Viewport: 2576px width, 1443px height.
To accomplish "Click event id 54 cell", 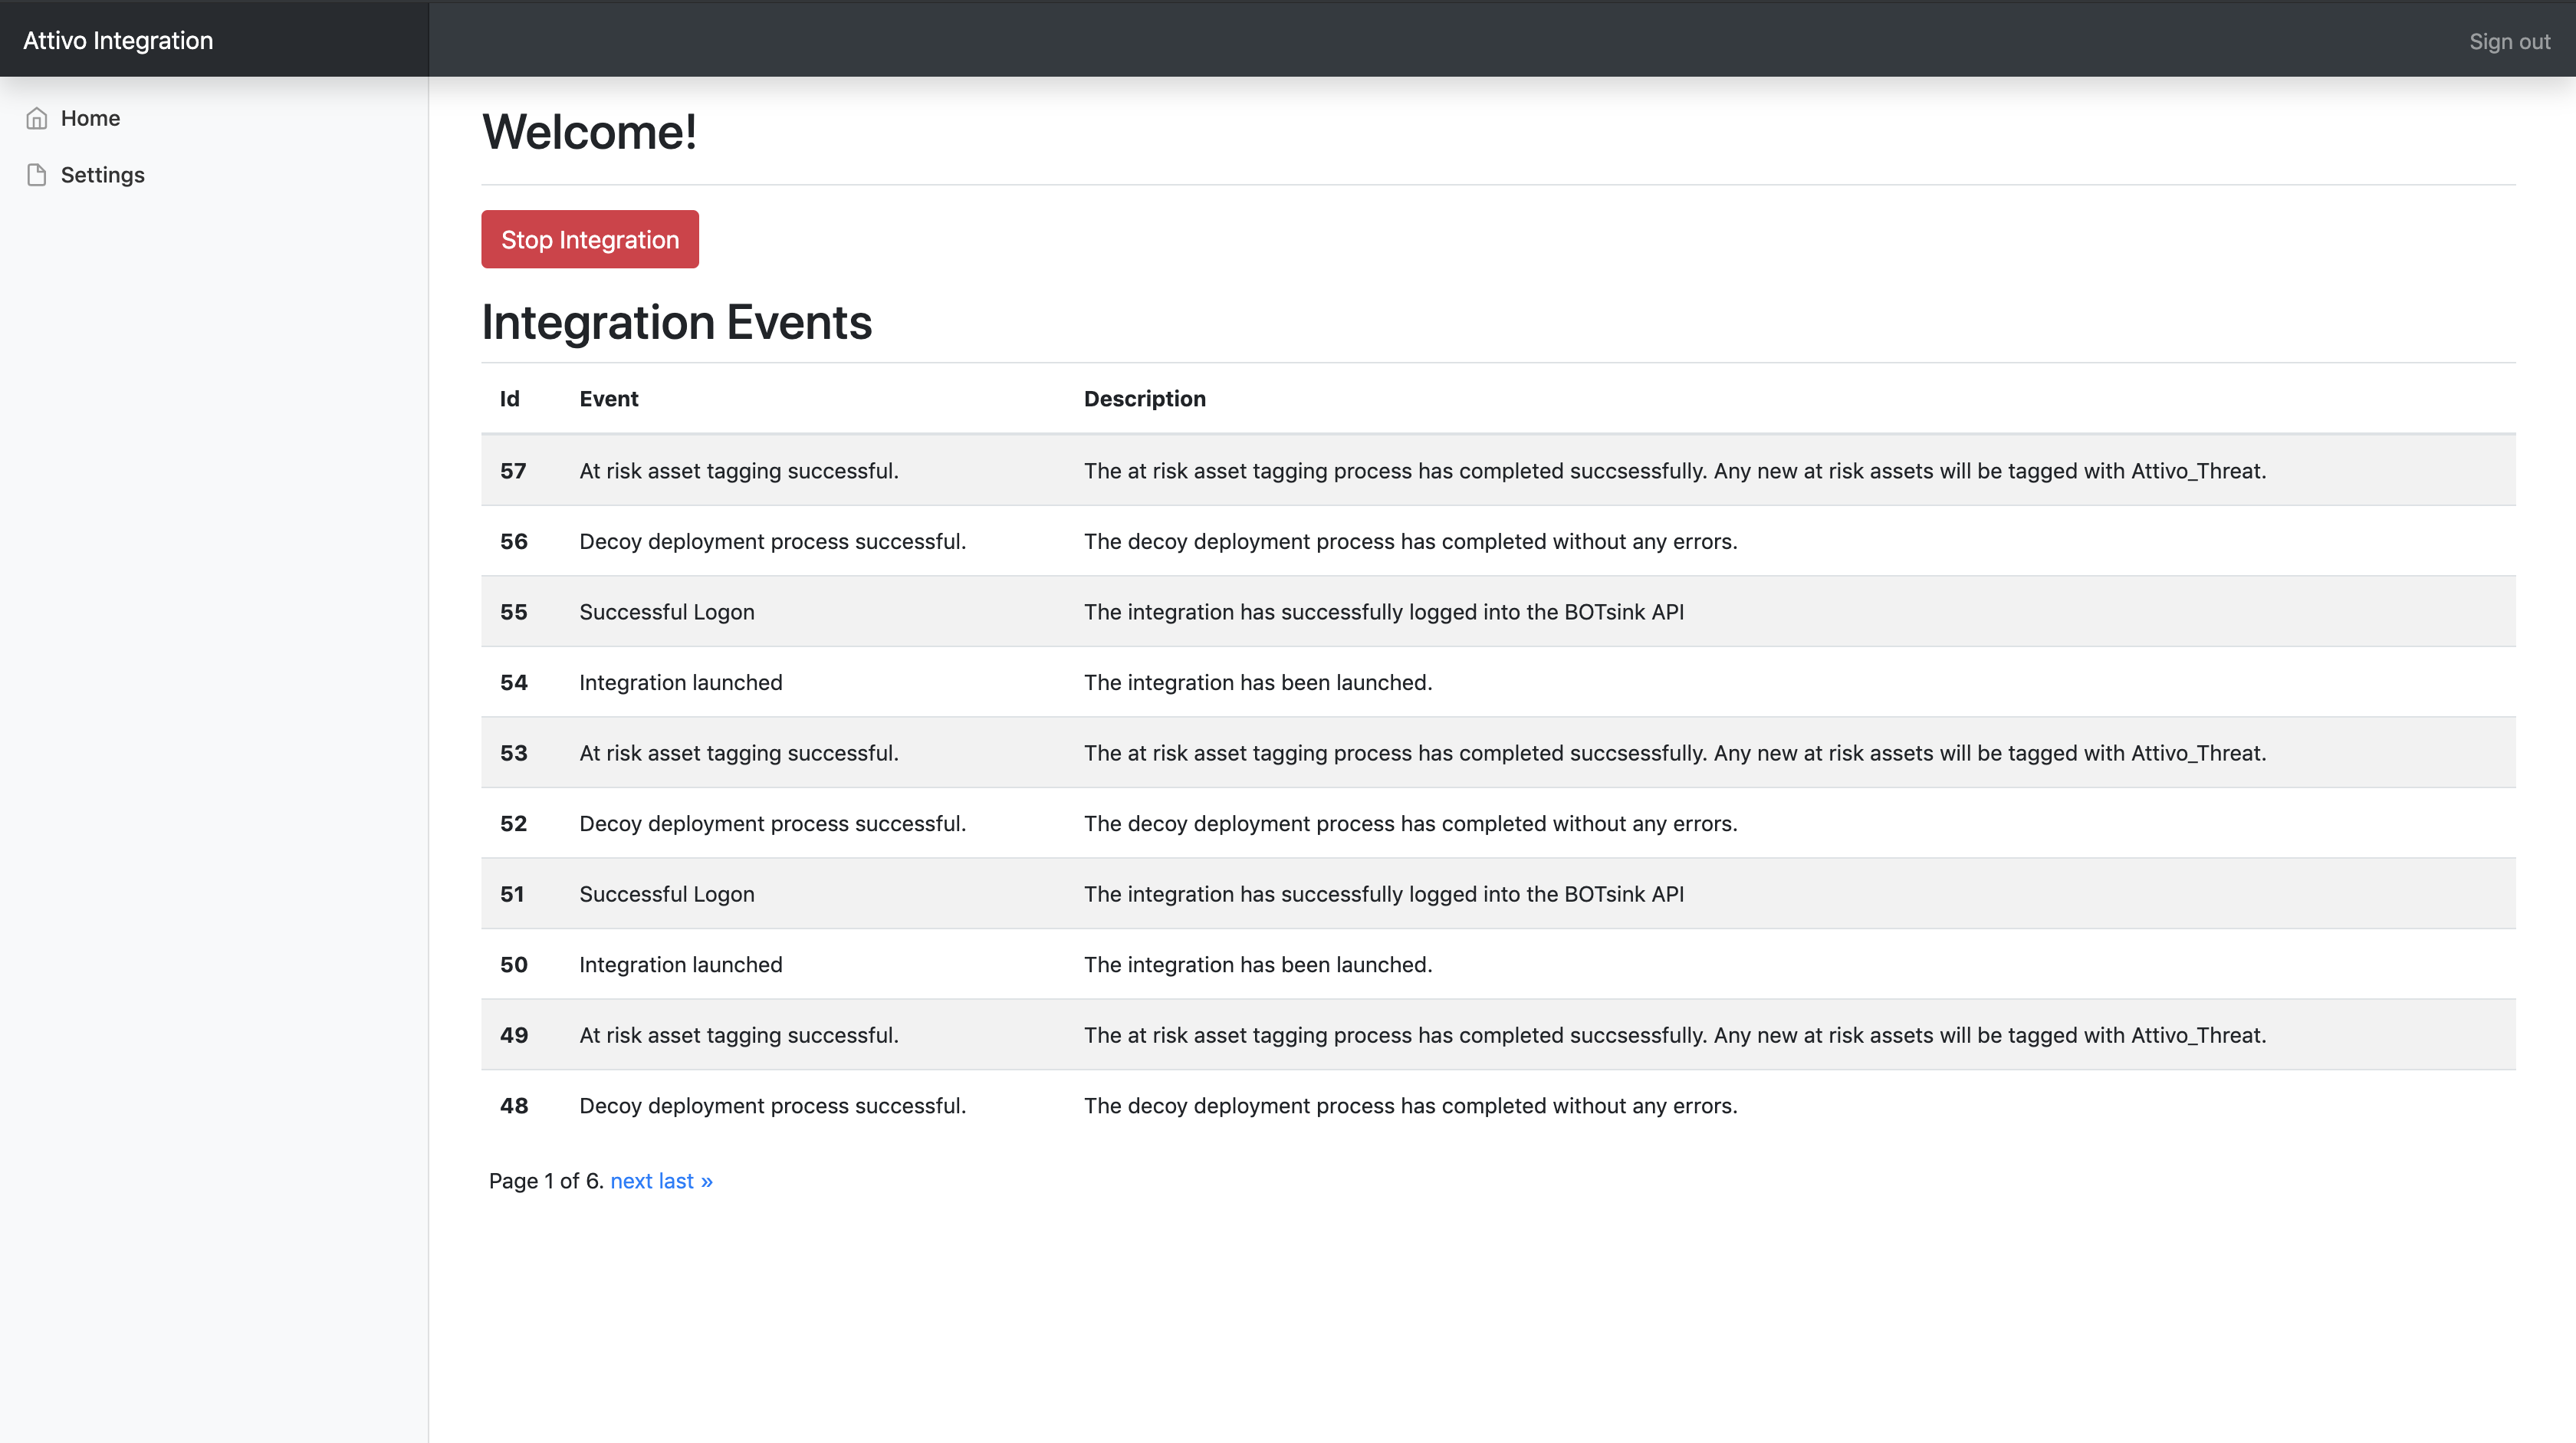I will (x=513, y=682).
